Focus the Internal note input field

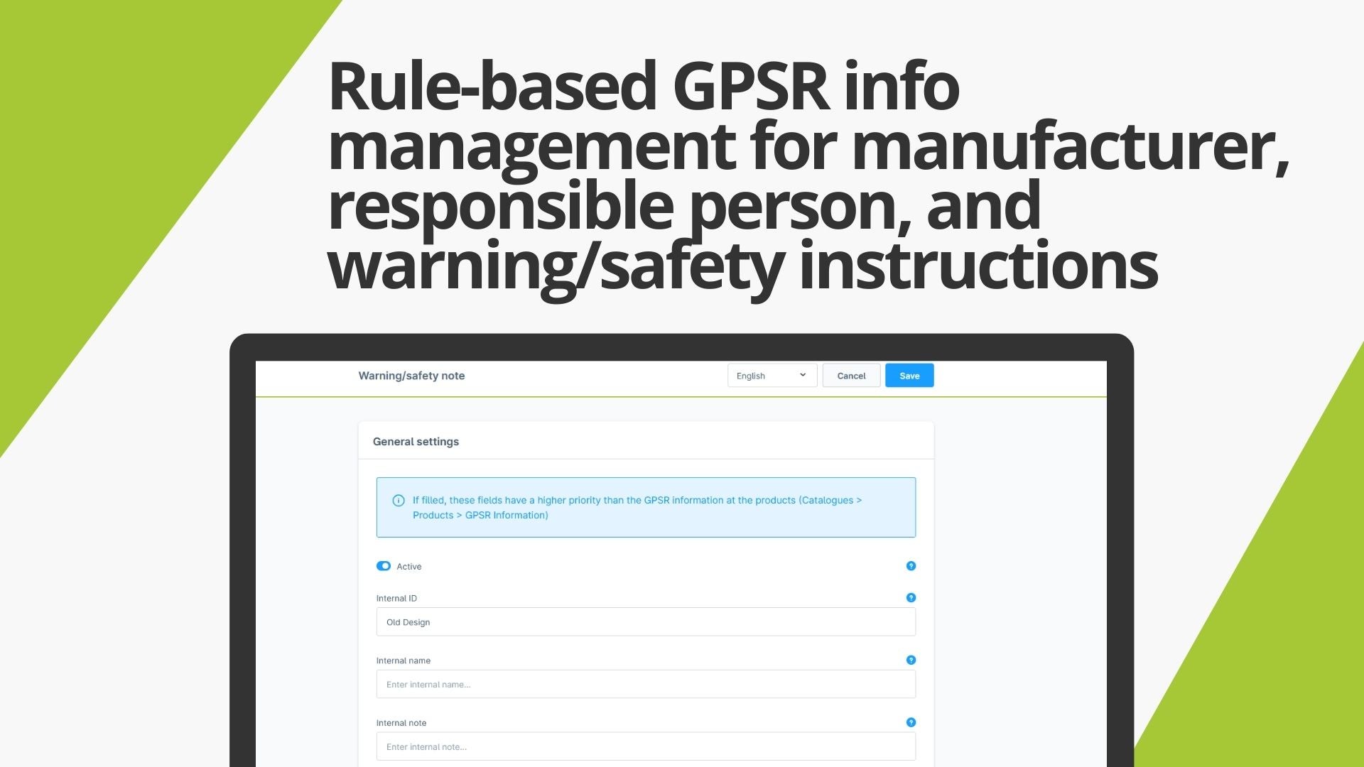646,746
